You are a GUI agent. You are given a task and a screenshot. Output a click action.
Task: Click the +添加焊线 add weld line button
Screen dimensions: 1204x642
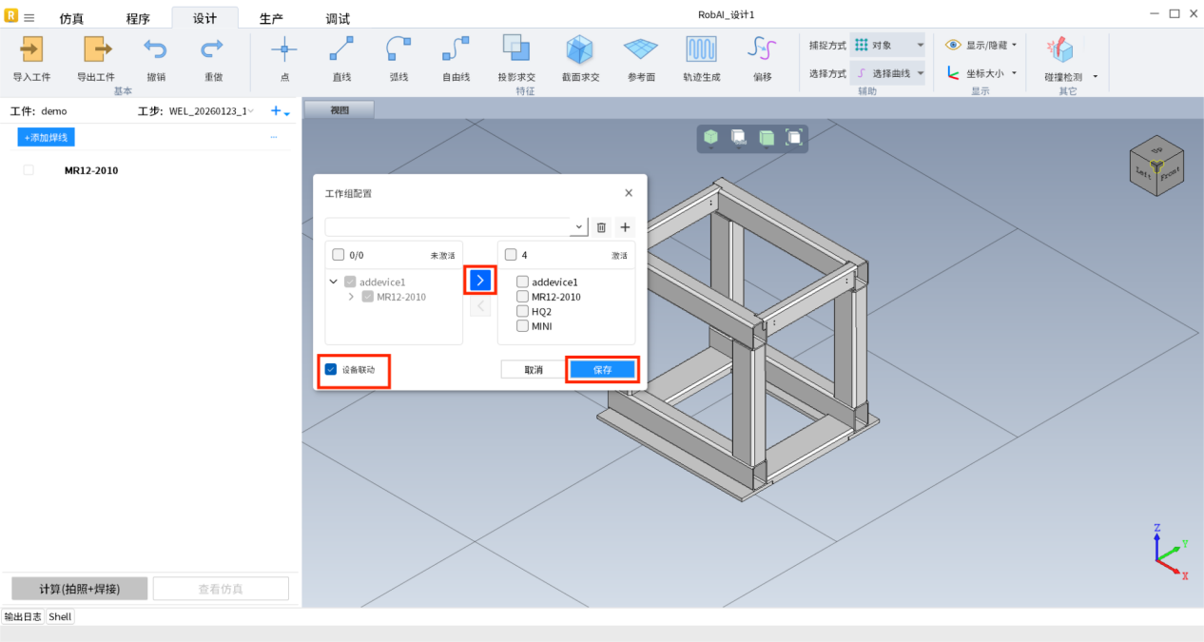[x=46, y=138]
